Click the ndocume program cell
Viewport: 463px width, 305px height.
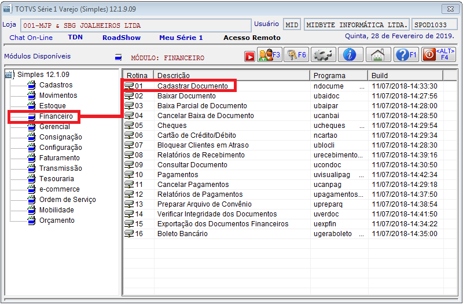pos(339,86)
